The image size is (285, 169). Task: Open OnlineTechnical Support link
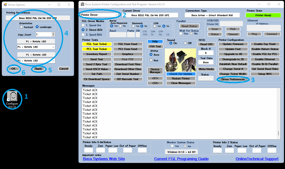257,159
